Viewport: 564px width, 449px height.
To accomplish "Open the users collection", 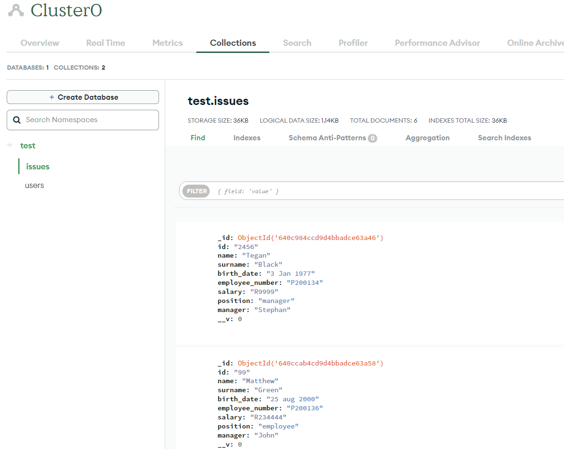I will click(x=34, y=186).
